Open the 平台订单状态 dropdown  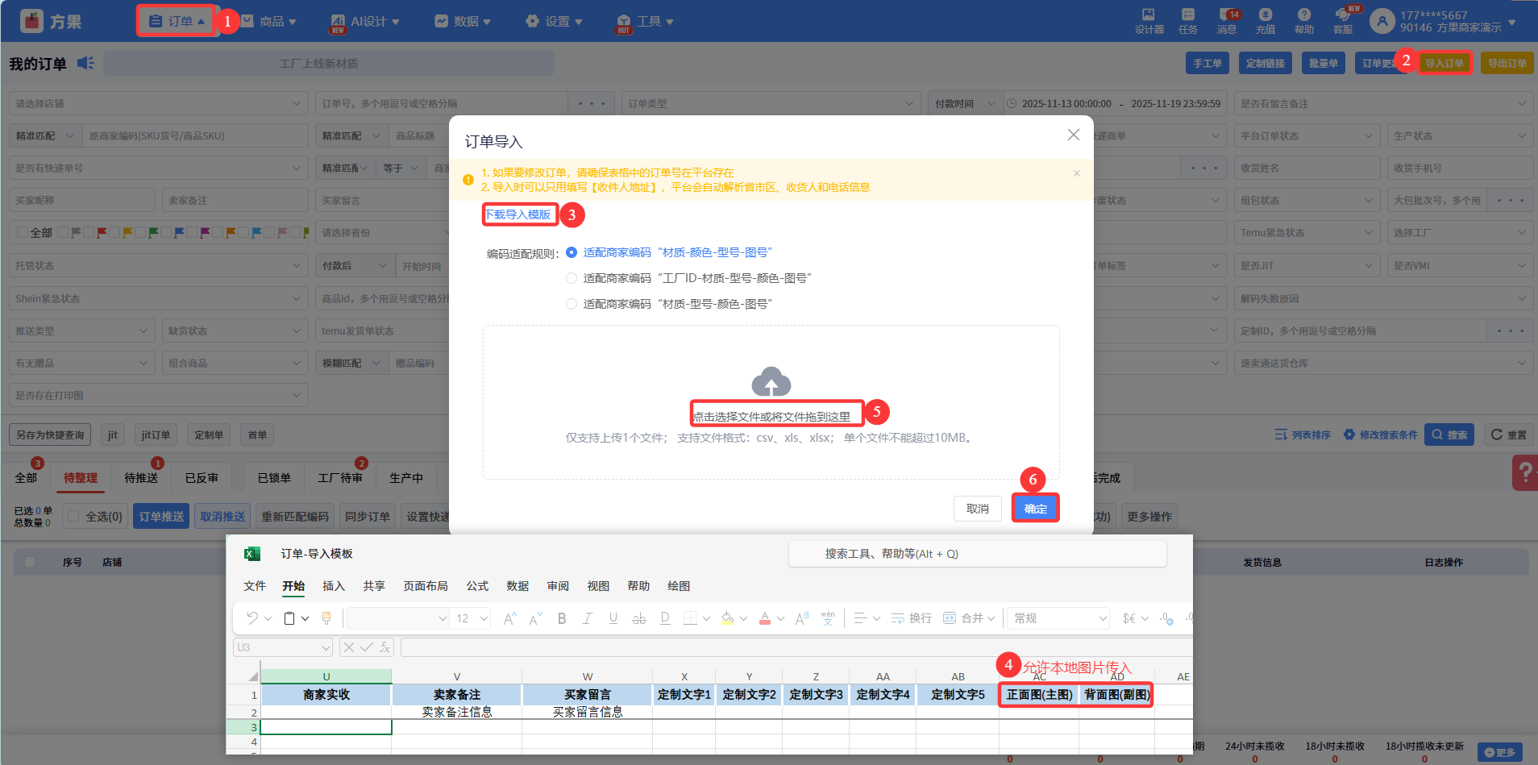point(1306,135)
